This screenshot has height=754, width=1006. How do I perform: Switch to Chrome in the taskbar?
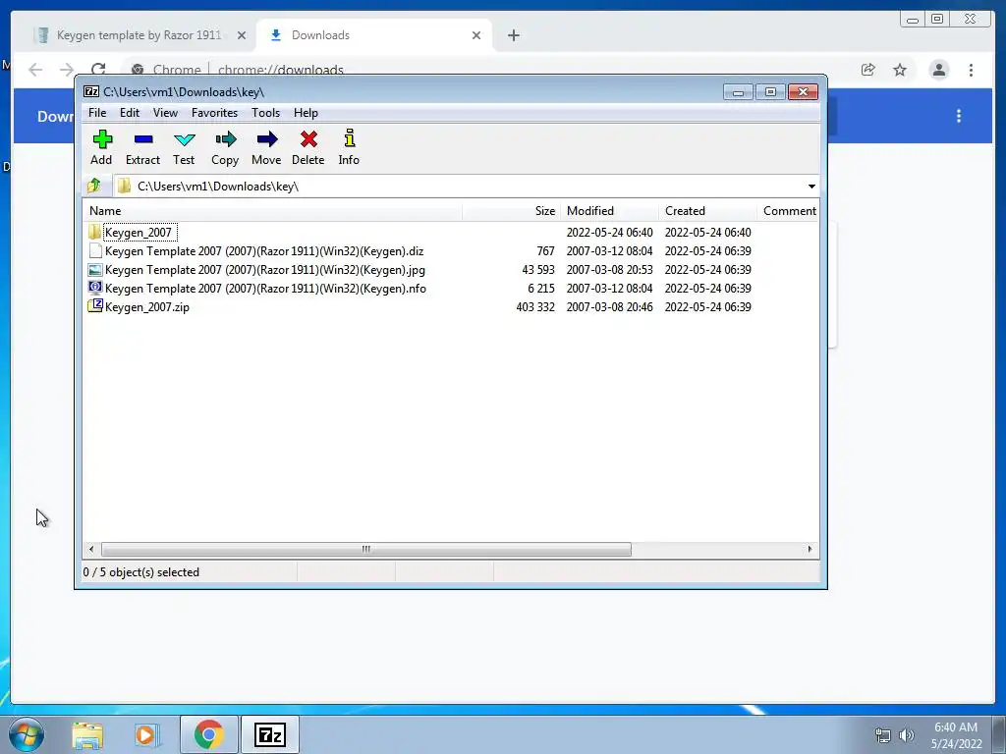click(x=208, y=734)
